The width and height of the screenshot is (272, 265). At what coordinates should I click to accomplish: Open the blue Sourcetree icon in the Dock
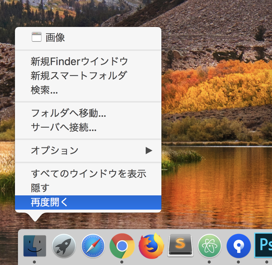[x=238, y=246]
